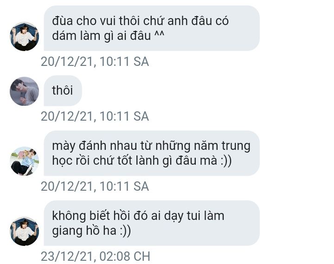Image resolution: width=334 pixels, height=264 pixels.
Task: Open avatar beside the 'không biết hồi đó' message
Action: [24, 231]
